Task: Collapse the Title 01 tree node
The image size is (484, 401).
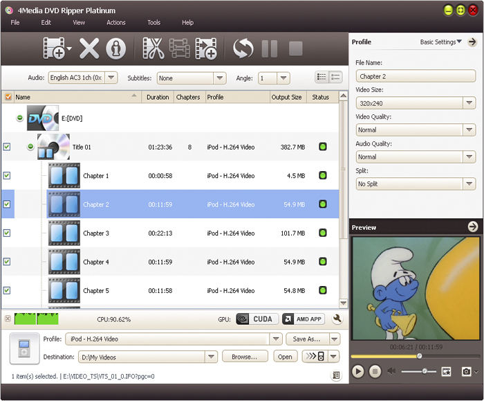Action: point(30,147)
